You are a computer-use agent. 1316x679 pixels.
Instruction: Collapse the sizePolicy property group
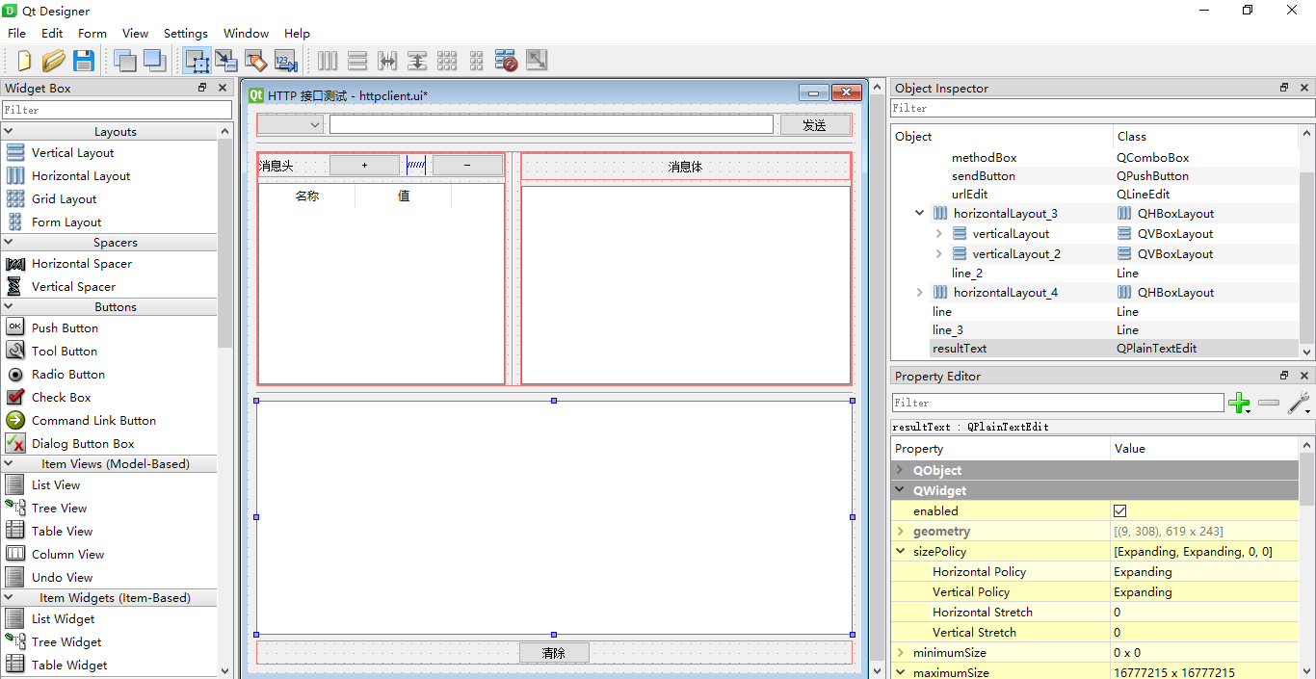tap(901, 552)
